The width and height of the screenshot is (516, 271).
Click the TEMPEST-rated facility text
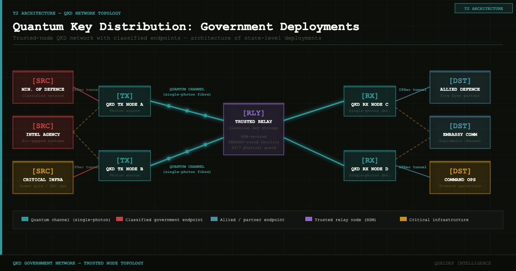(x=254, y=142)
